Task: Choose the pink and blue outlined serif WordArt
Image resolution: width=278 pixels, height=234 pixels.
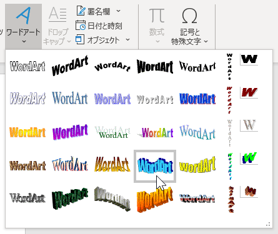Action: coord(70,164)
